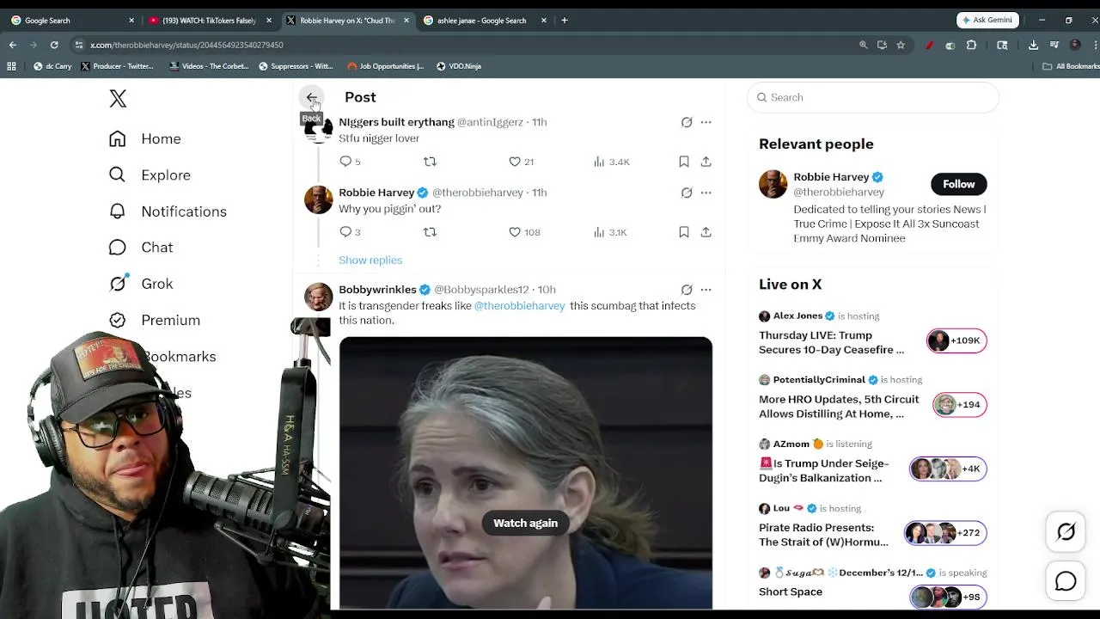
Task: Open the apps grid in bookmarks bar
Action: [x=12, y=66]
